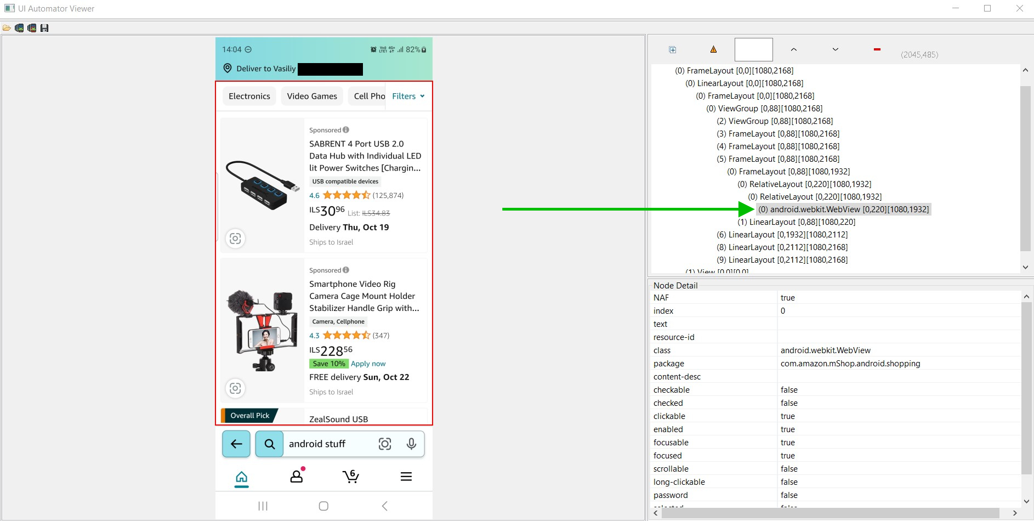Tap the camera scan icon in search bar
This screenshot has width=1034, height=521.
pos(385,444)
